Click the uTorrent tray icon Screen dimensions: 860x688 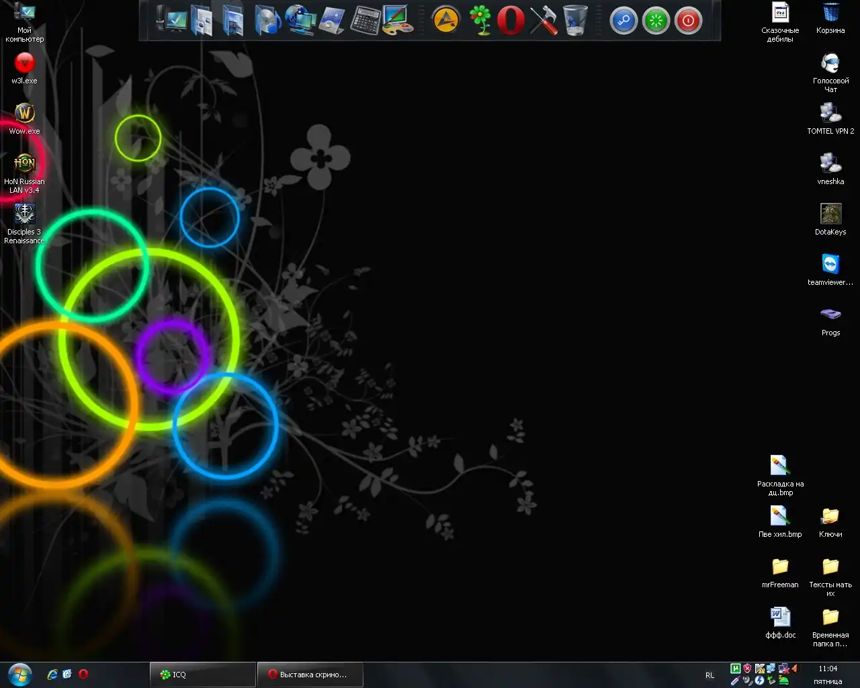pos(736,669)
